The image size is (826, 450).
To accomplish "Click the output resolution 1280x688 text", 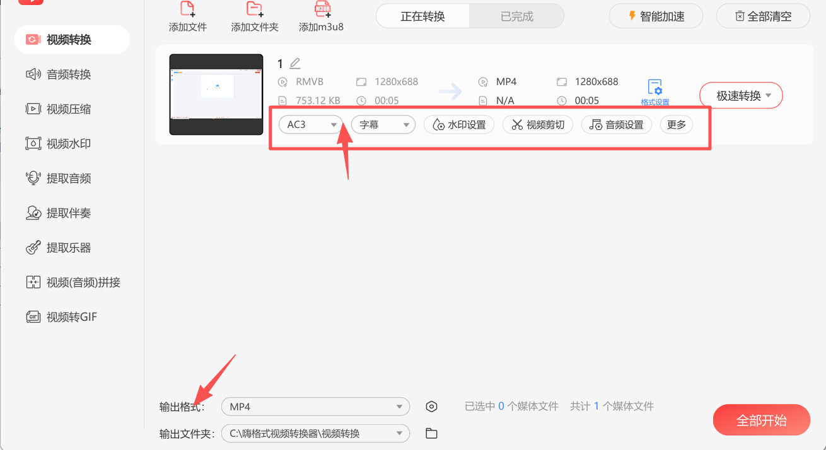I will pyautogui.click(x=596, y=82).
